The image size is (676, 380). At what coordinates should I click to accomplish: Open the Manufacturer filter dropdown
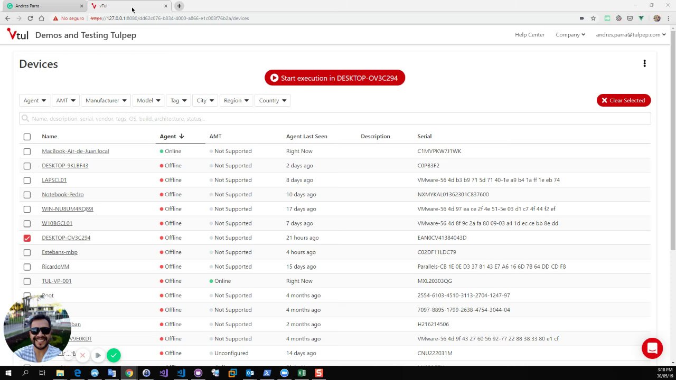tap(106, 100)
